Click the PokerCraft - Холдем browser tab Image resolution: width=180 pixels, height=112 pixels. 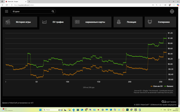16,2
